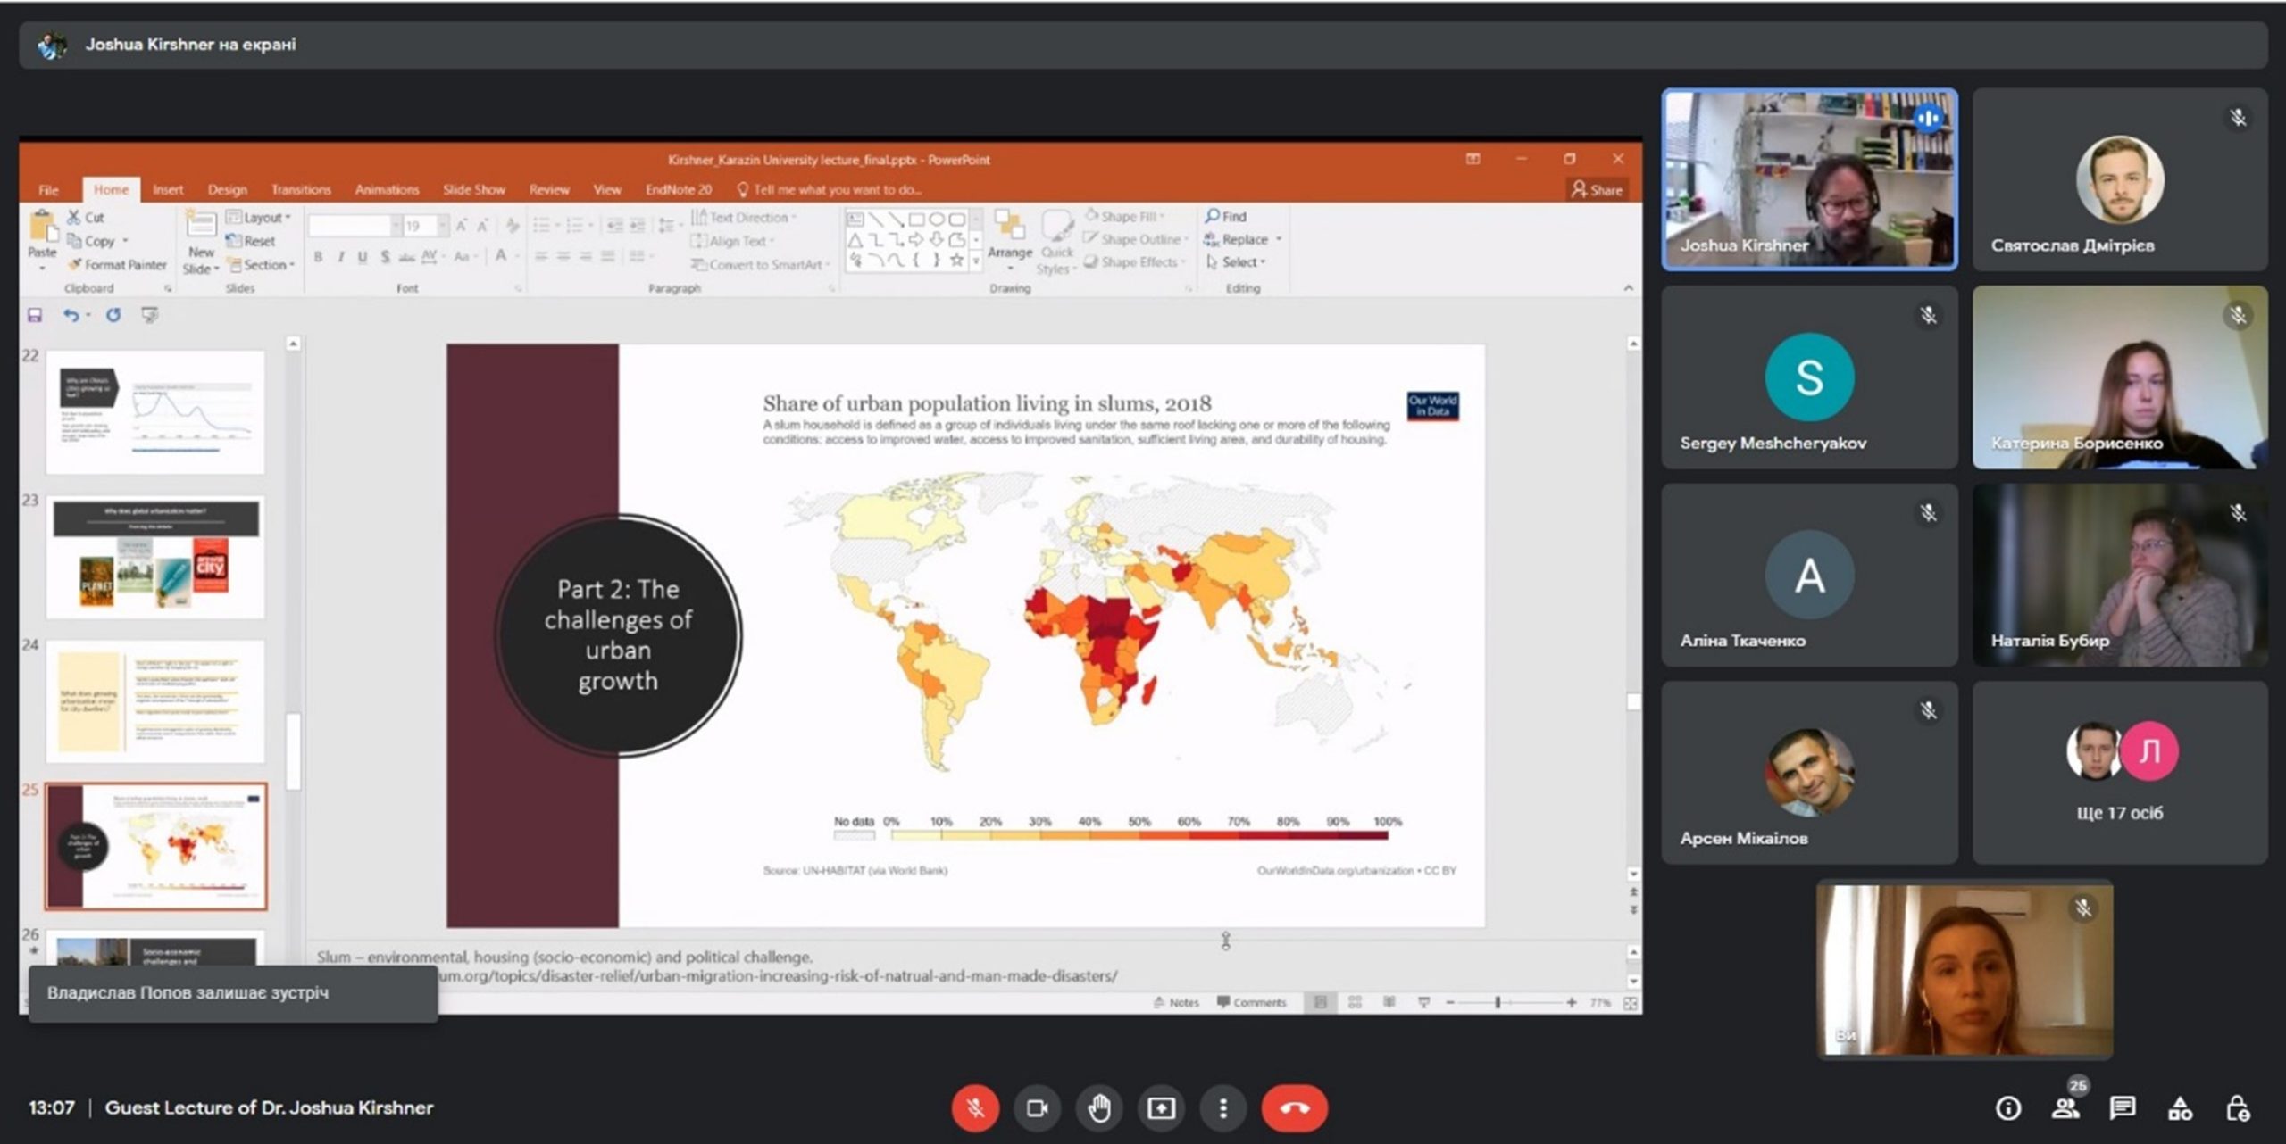Screen dimensions: 2286x1144
Task: Click the PowerPoint save icon
Action: 35,315
